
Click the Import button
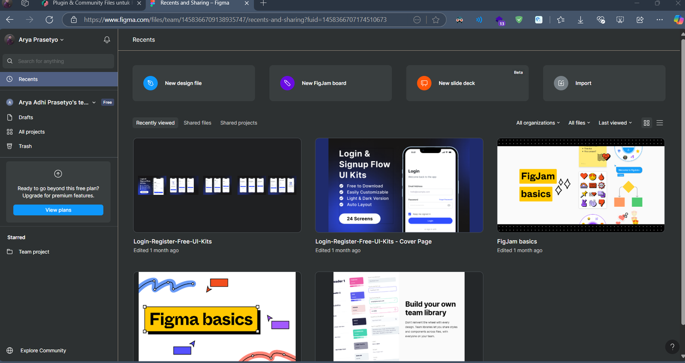click(604, 83)
